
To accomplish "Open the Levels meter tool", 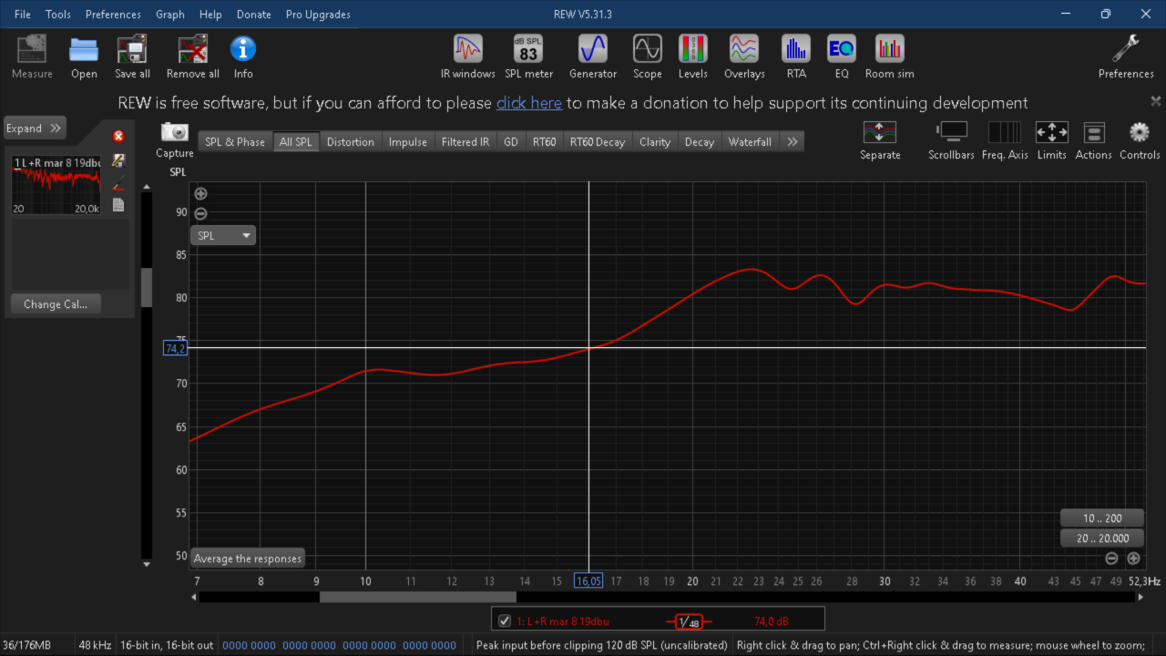I will [x=693, y=56].
